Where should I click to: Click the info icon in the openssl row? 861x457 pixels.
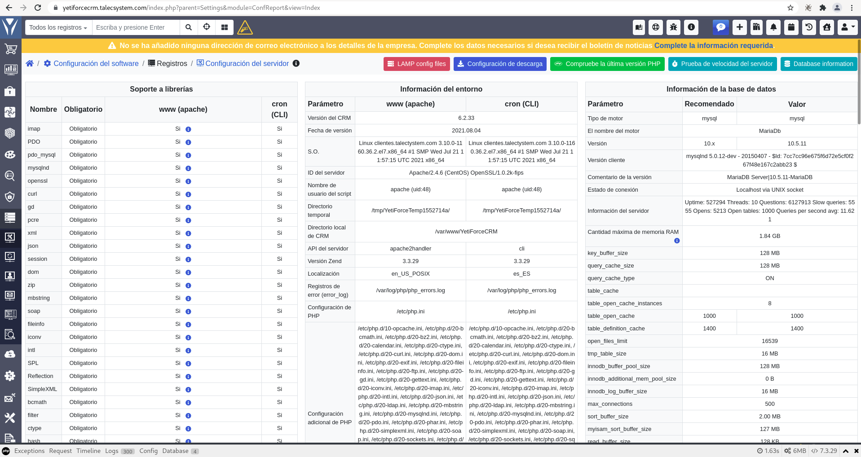pos(188,181)
